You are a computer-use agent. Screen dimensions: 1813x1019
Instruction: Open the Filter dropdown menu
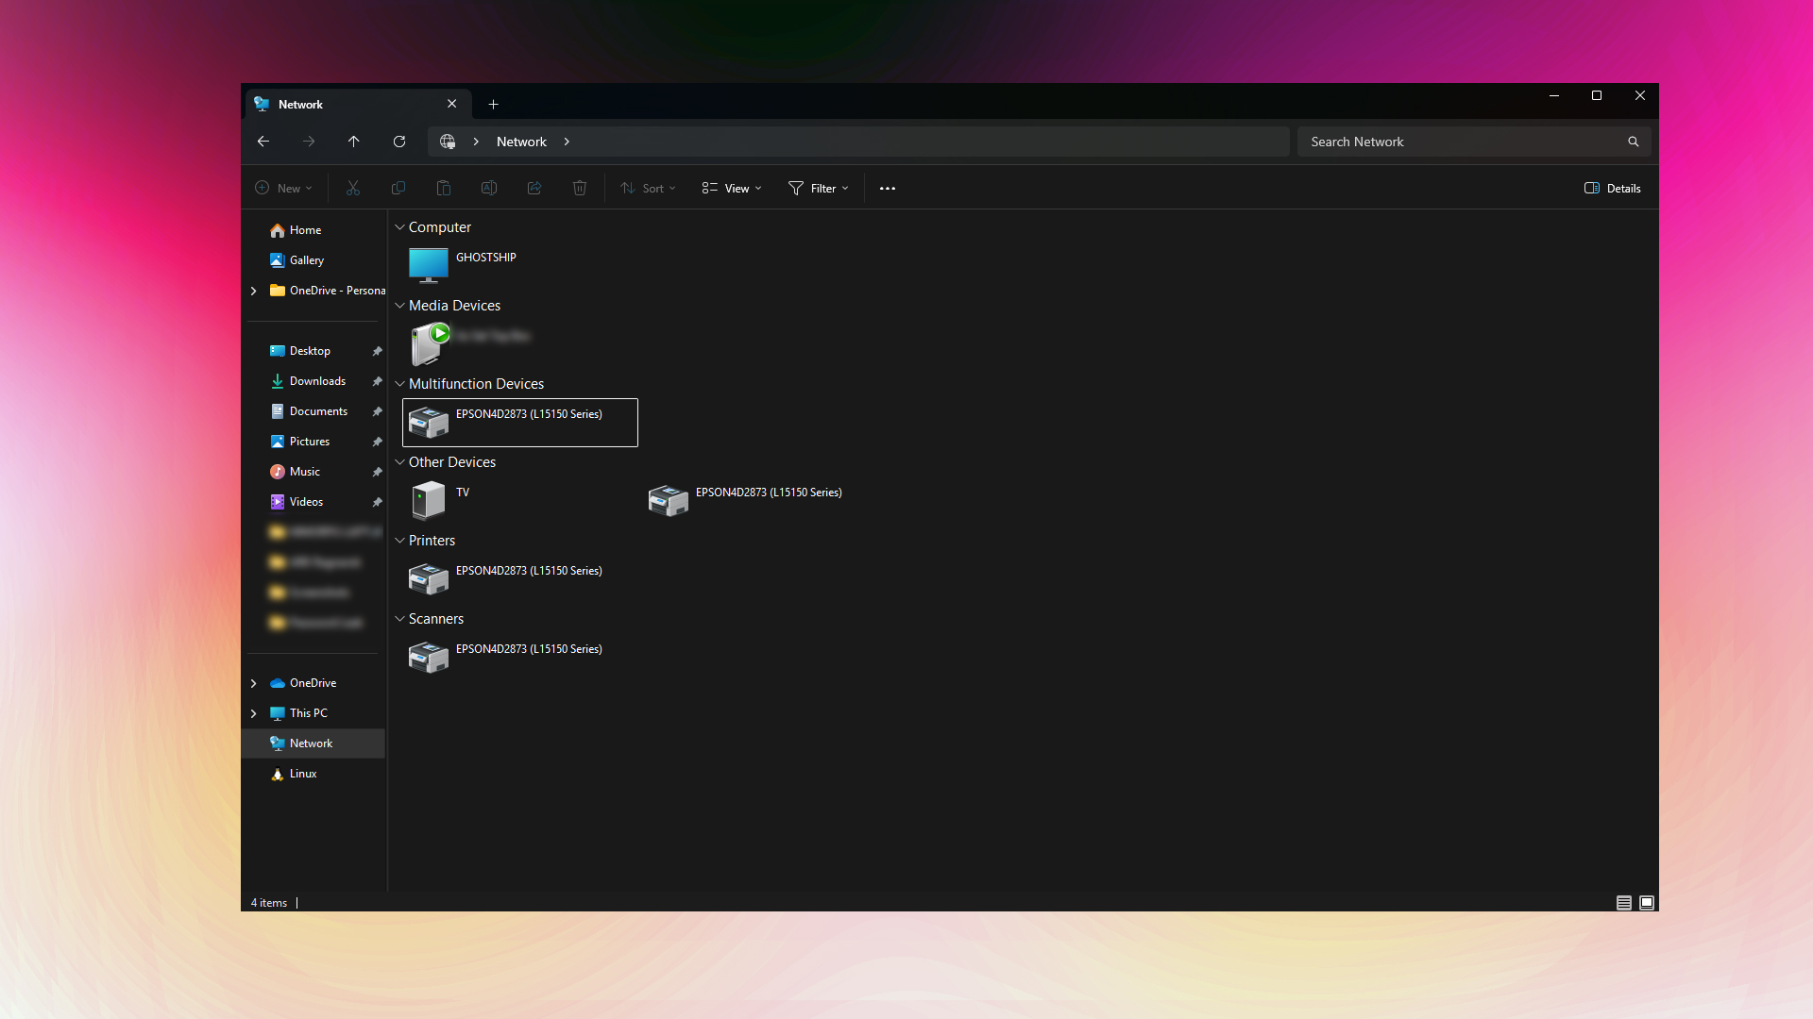(x=819, y=189)
